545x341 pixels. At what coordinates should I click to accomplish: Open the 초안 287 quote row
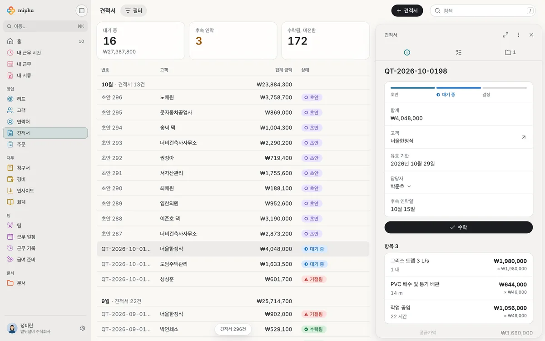pos(233,234)
